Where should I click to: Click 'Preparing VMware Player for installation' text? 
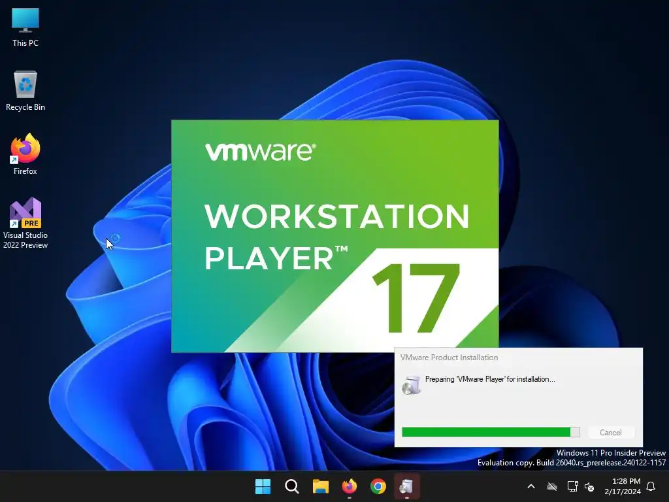tap(490, 379)
